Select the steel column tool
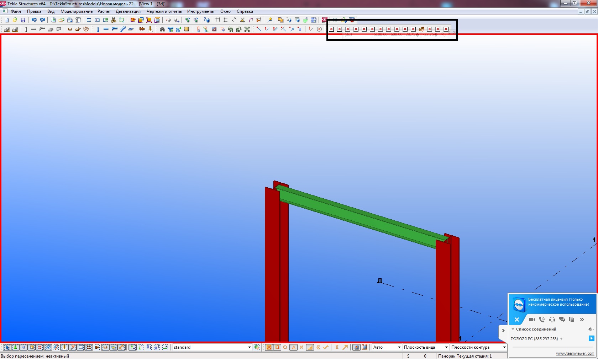 [x=98, y=29]
